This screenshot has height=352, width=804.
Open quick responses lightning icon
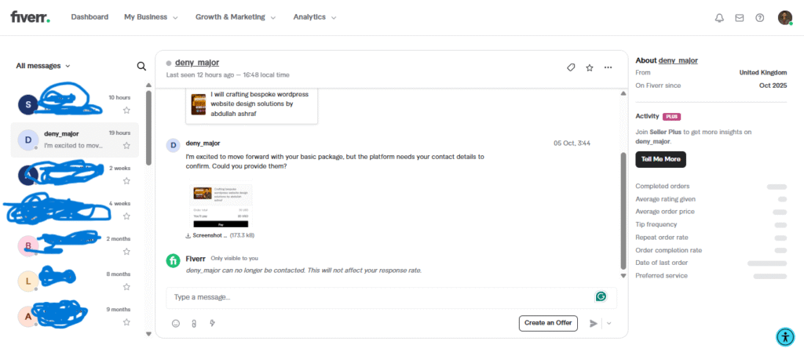tap(212, 323)
